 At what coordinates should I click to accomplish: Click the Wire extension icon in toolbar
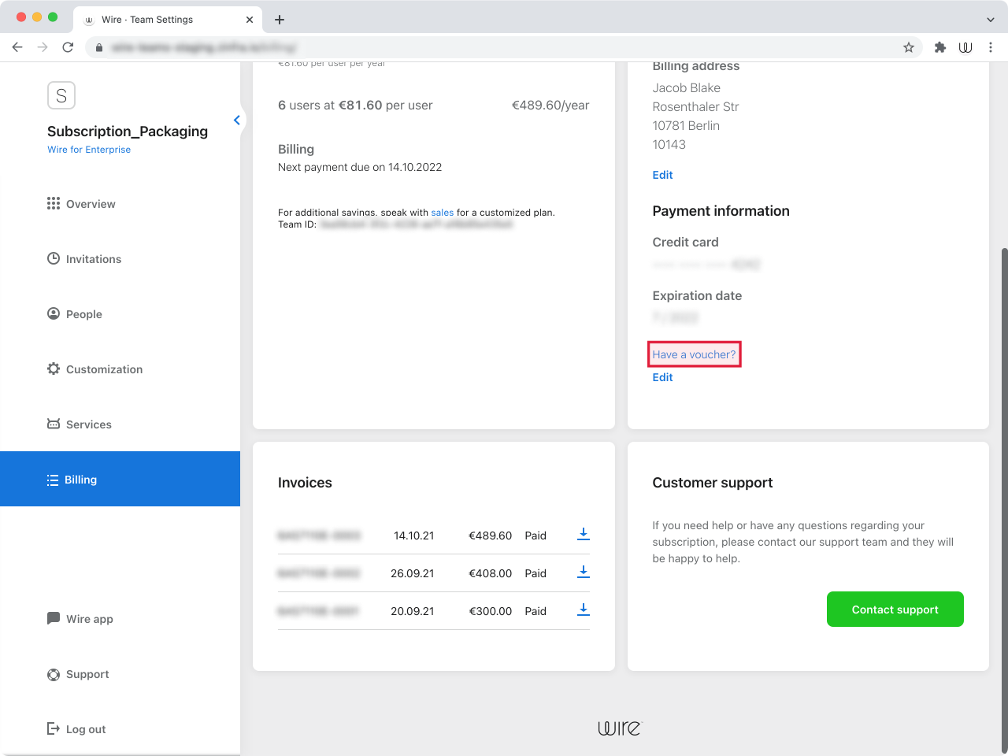click(965, 47)
